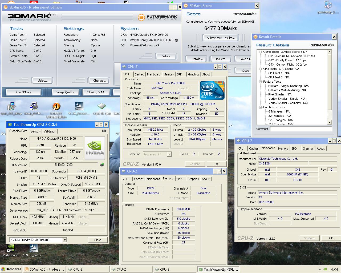The height and width of the screenshot is (273, 341).
Task: Click the GPU-Z save BIOS chip icon
Action: tap(102, 165)
